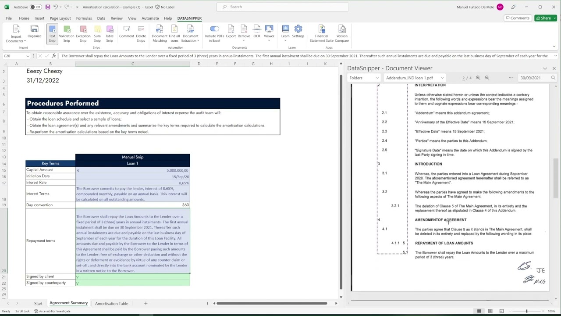Click Find all sums icon
Viewport: 561px width, 316px height.
click(174, 34)
